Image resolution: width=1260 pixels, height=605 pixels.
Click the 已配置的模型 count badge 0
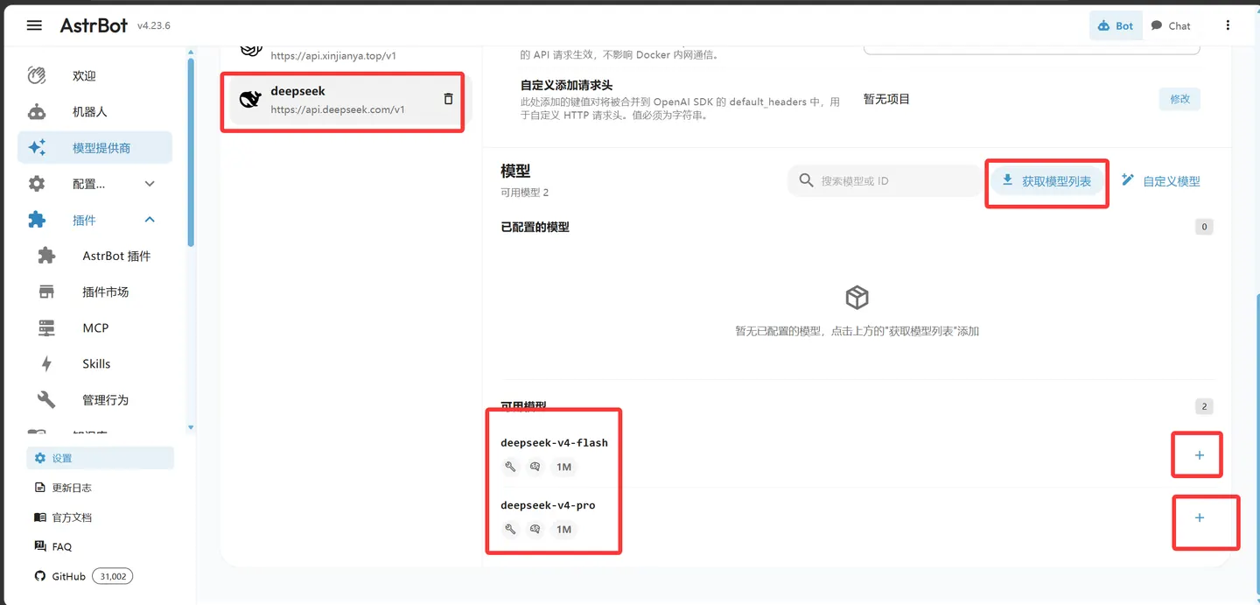tap(1204, 227)
